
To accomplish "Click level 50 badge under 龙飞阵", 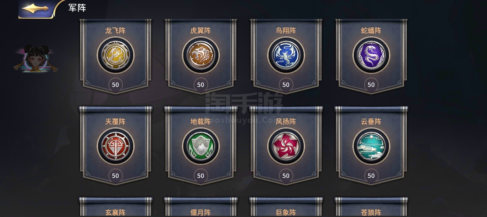I will click(x=115, y=85).
